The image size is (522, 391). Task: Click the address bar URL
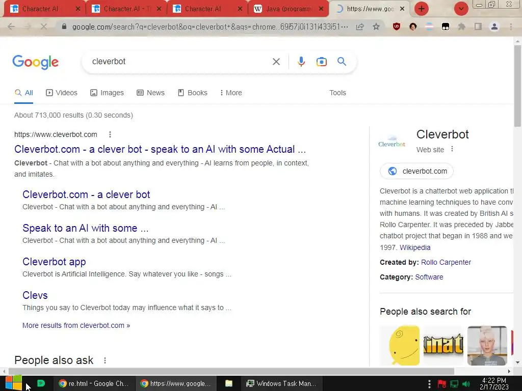coord(211,26)
